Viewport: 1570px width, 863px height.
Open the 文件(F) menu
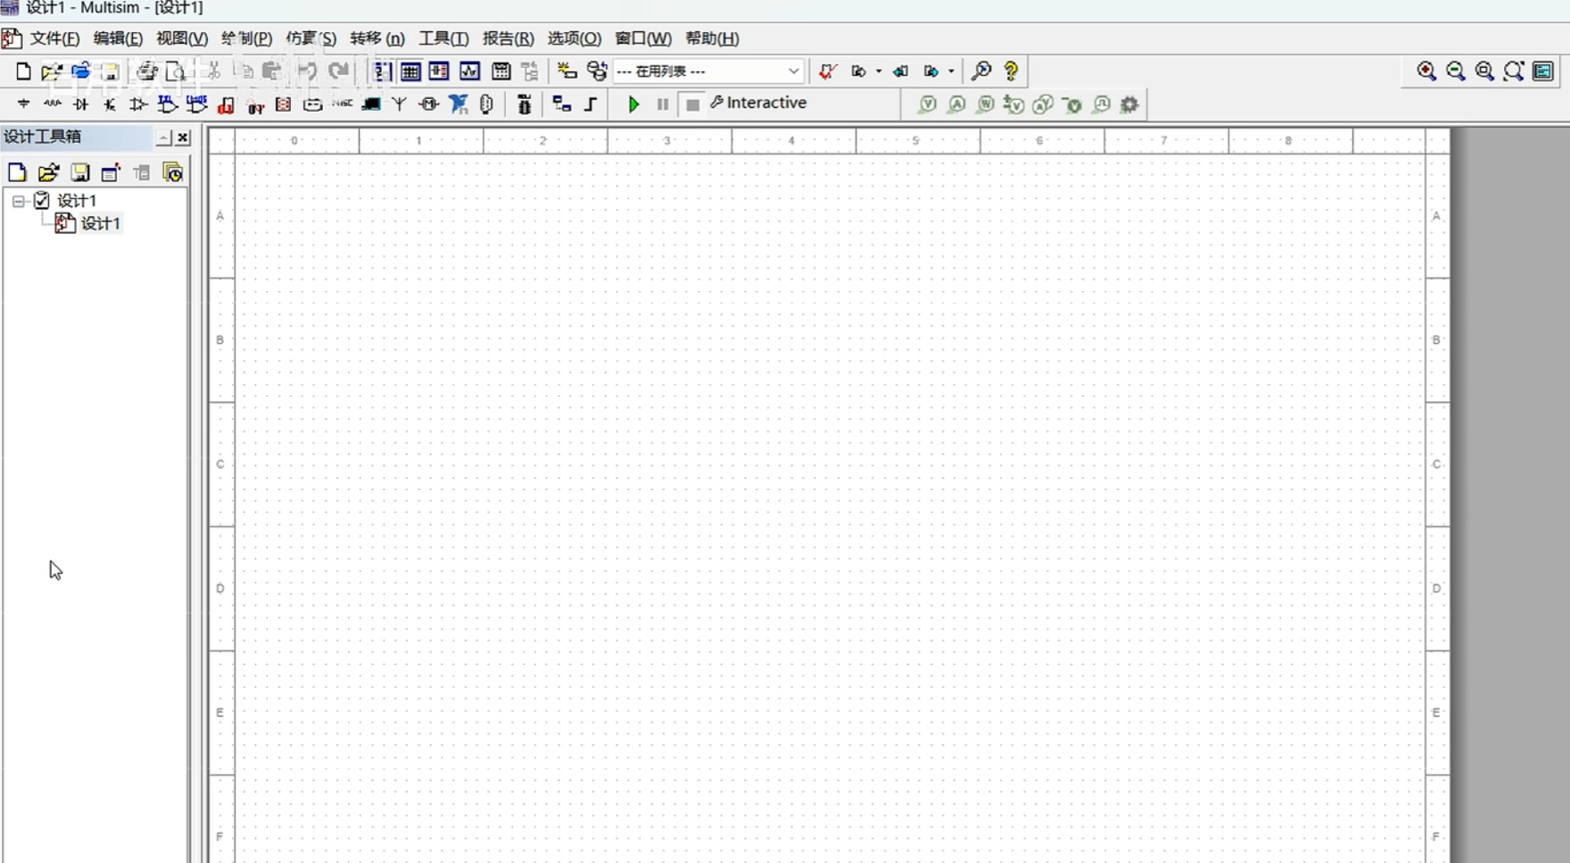coord(54,38)
